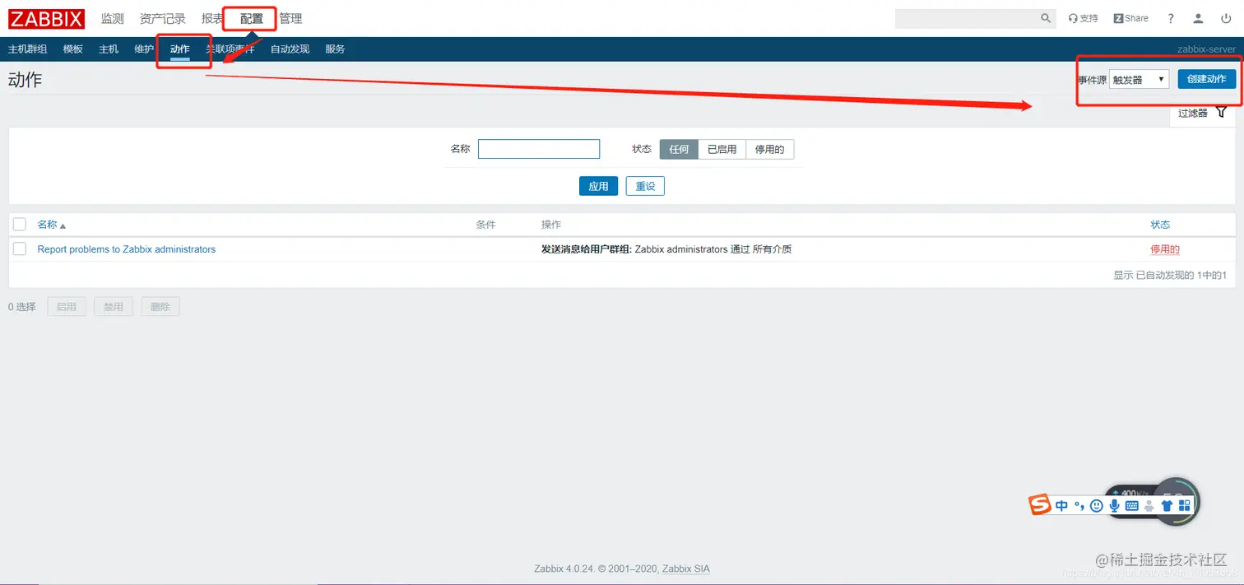Tick checkbox for Report problems to Zabbix administrators
This screenshot has height=585, width=1244.
tap(20, 248)
